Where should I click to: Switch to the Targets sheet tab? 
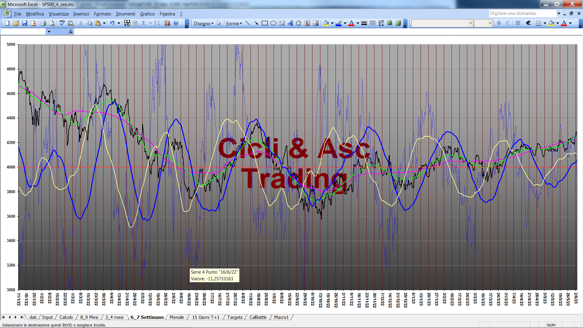click(x=235, y=317)
